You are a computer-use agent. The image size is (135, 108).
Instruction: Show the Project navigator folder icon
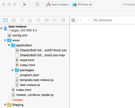pos(5,20)
